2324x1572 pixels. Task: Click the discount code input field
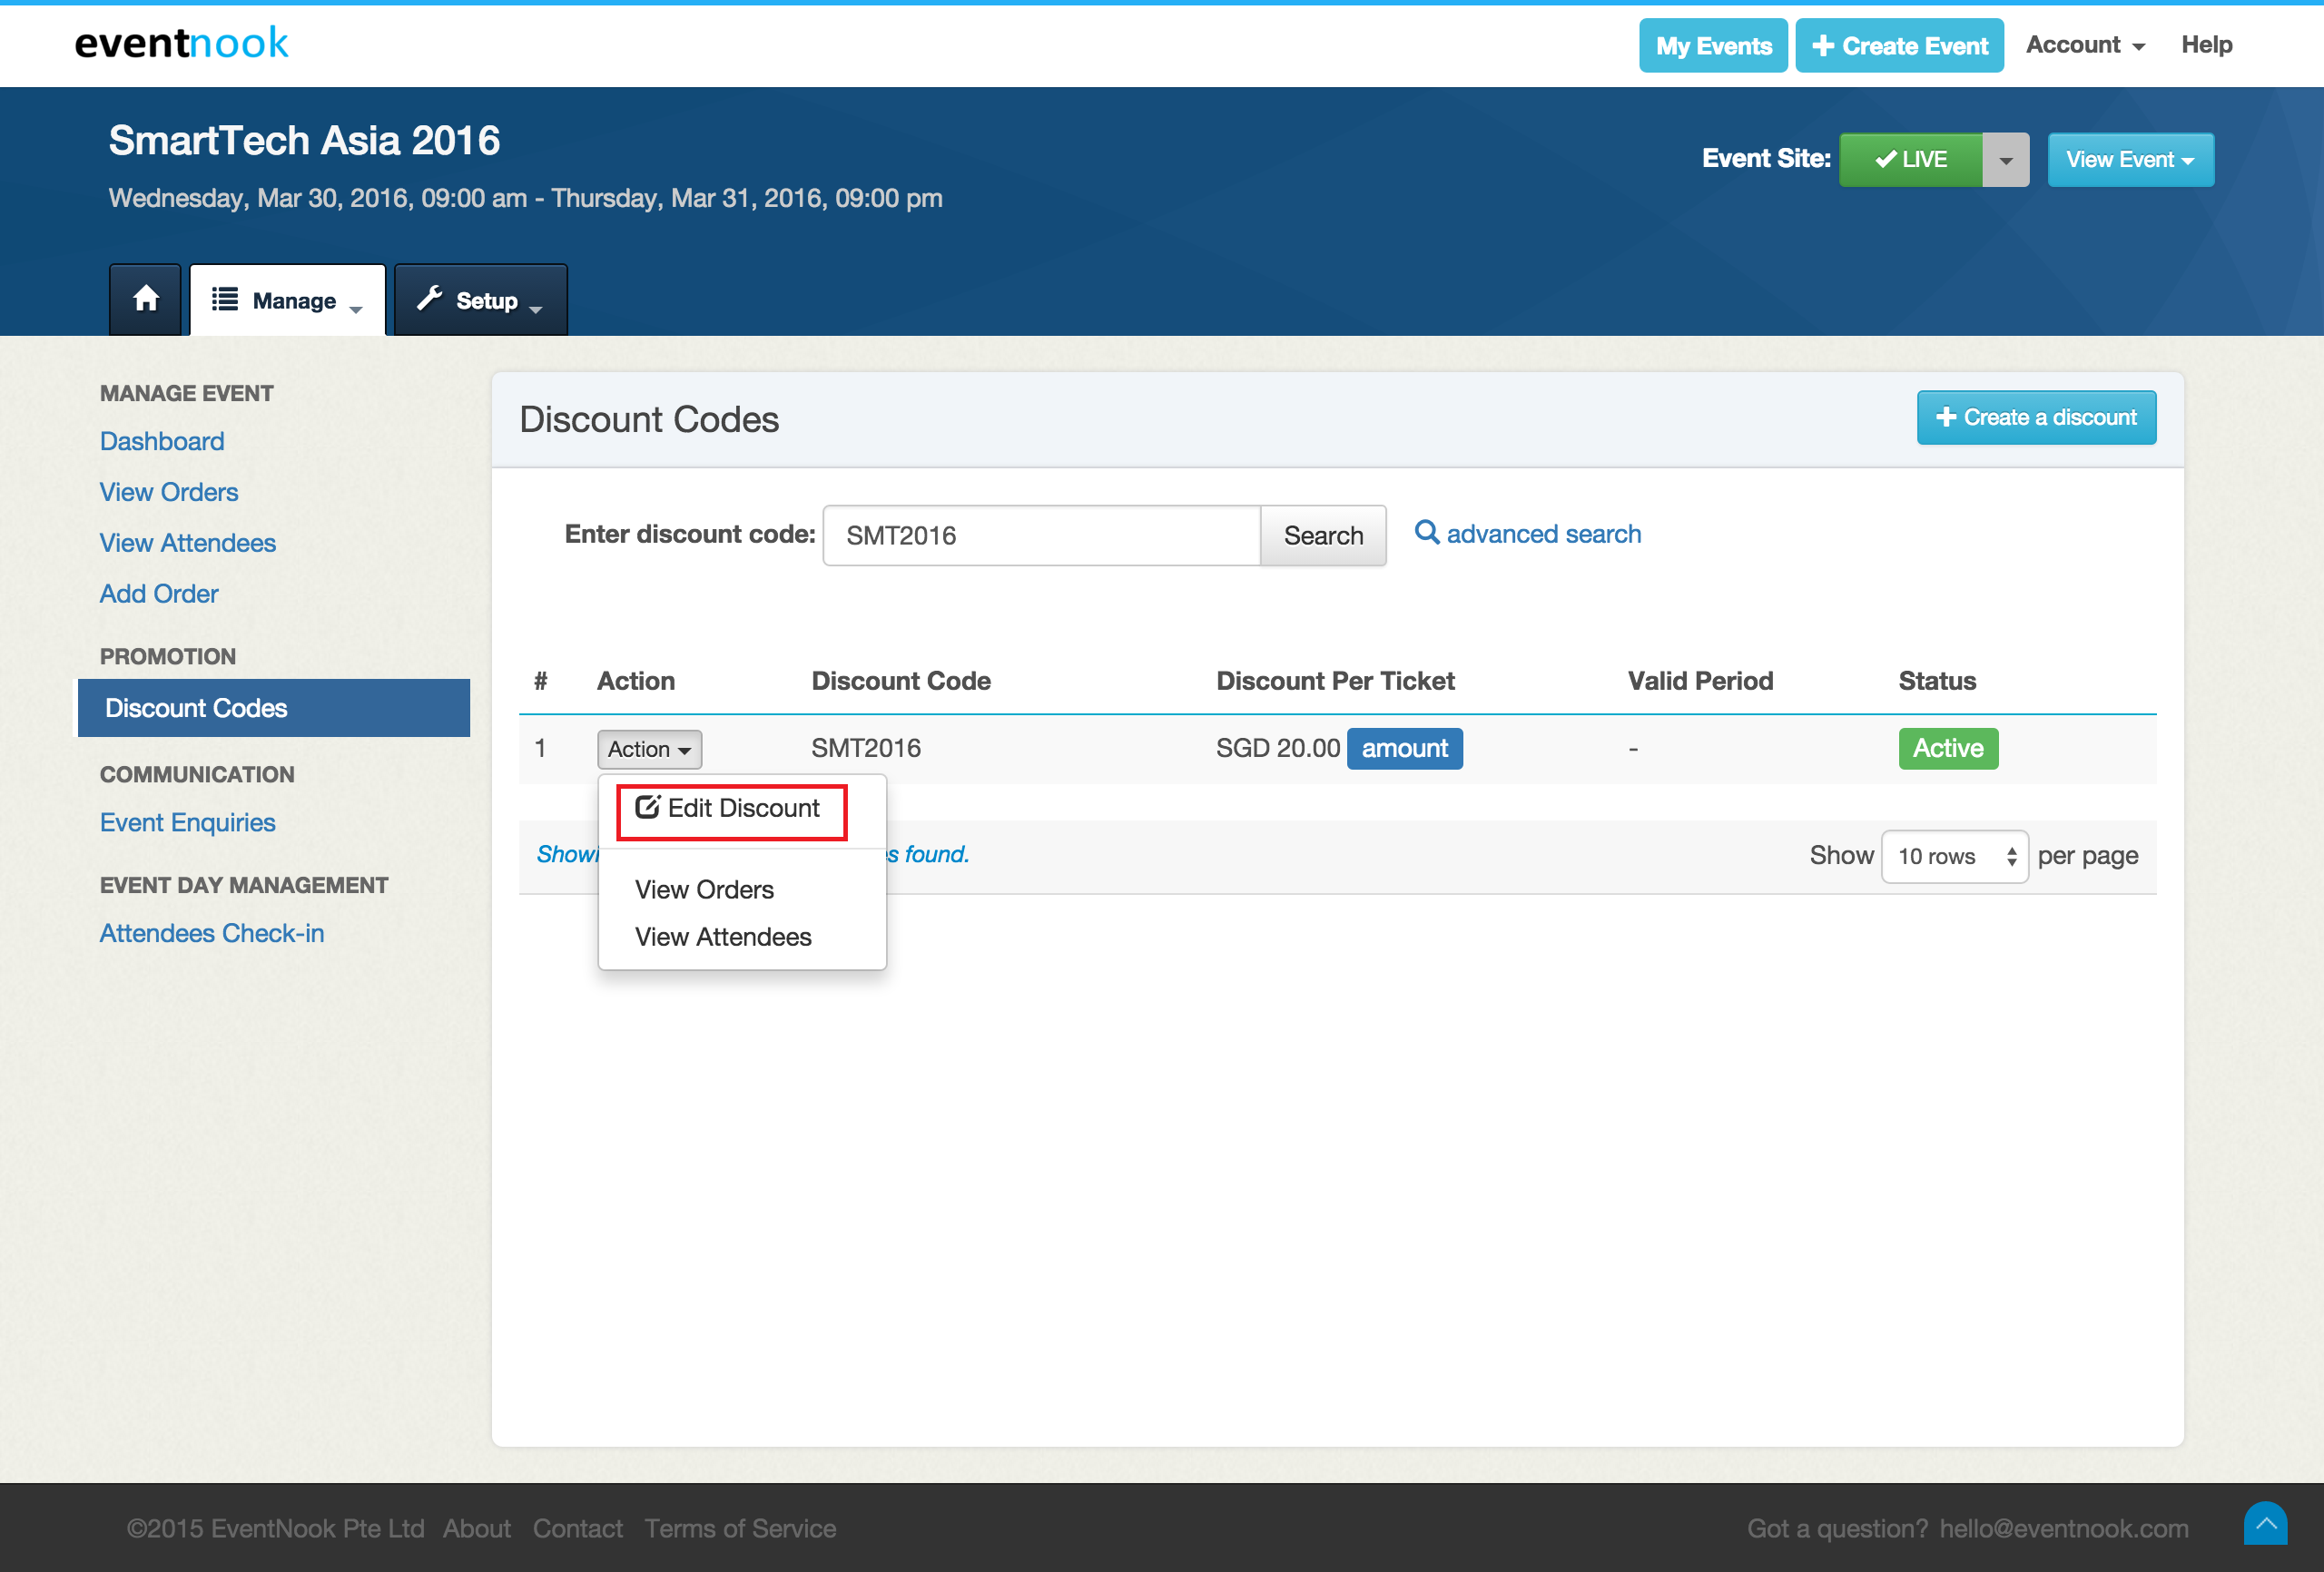pos(1040,535)
